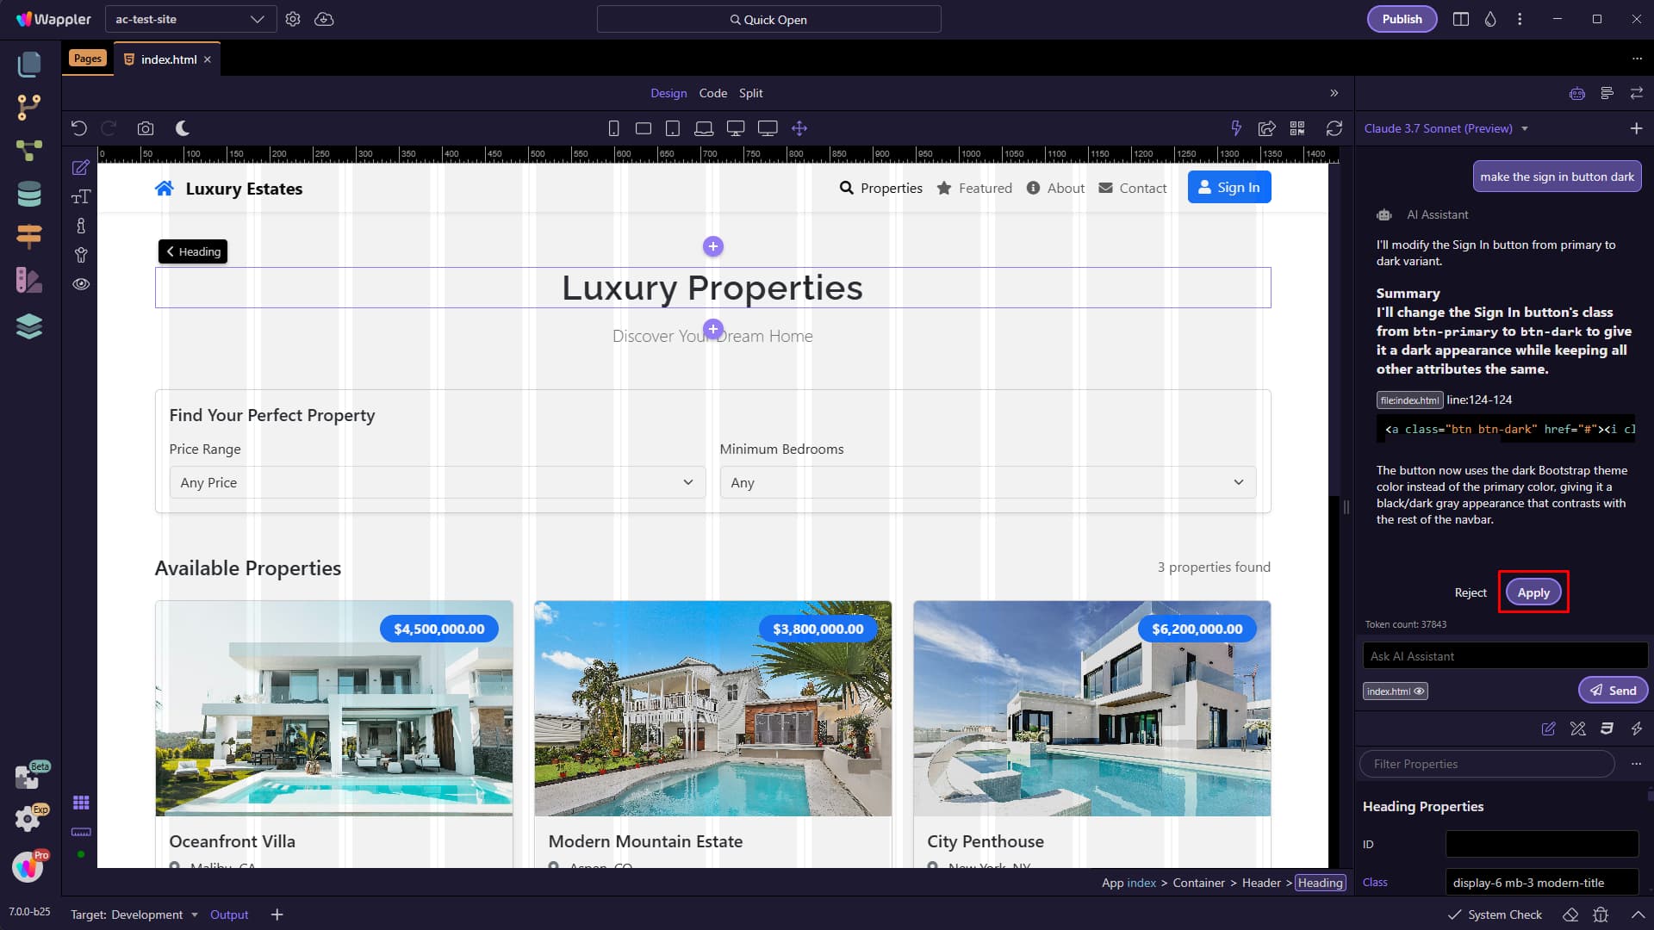Click the Send button in AI chat
This screenshot has height=930, width=1654.
[1613, 691]
